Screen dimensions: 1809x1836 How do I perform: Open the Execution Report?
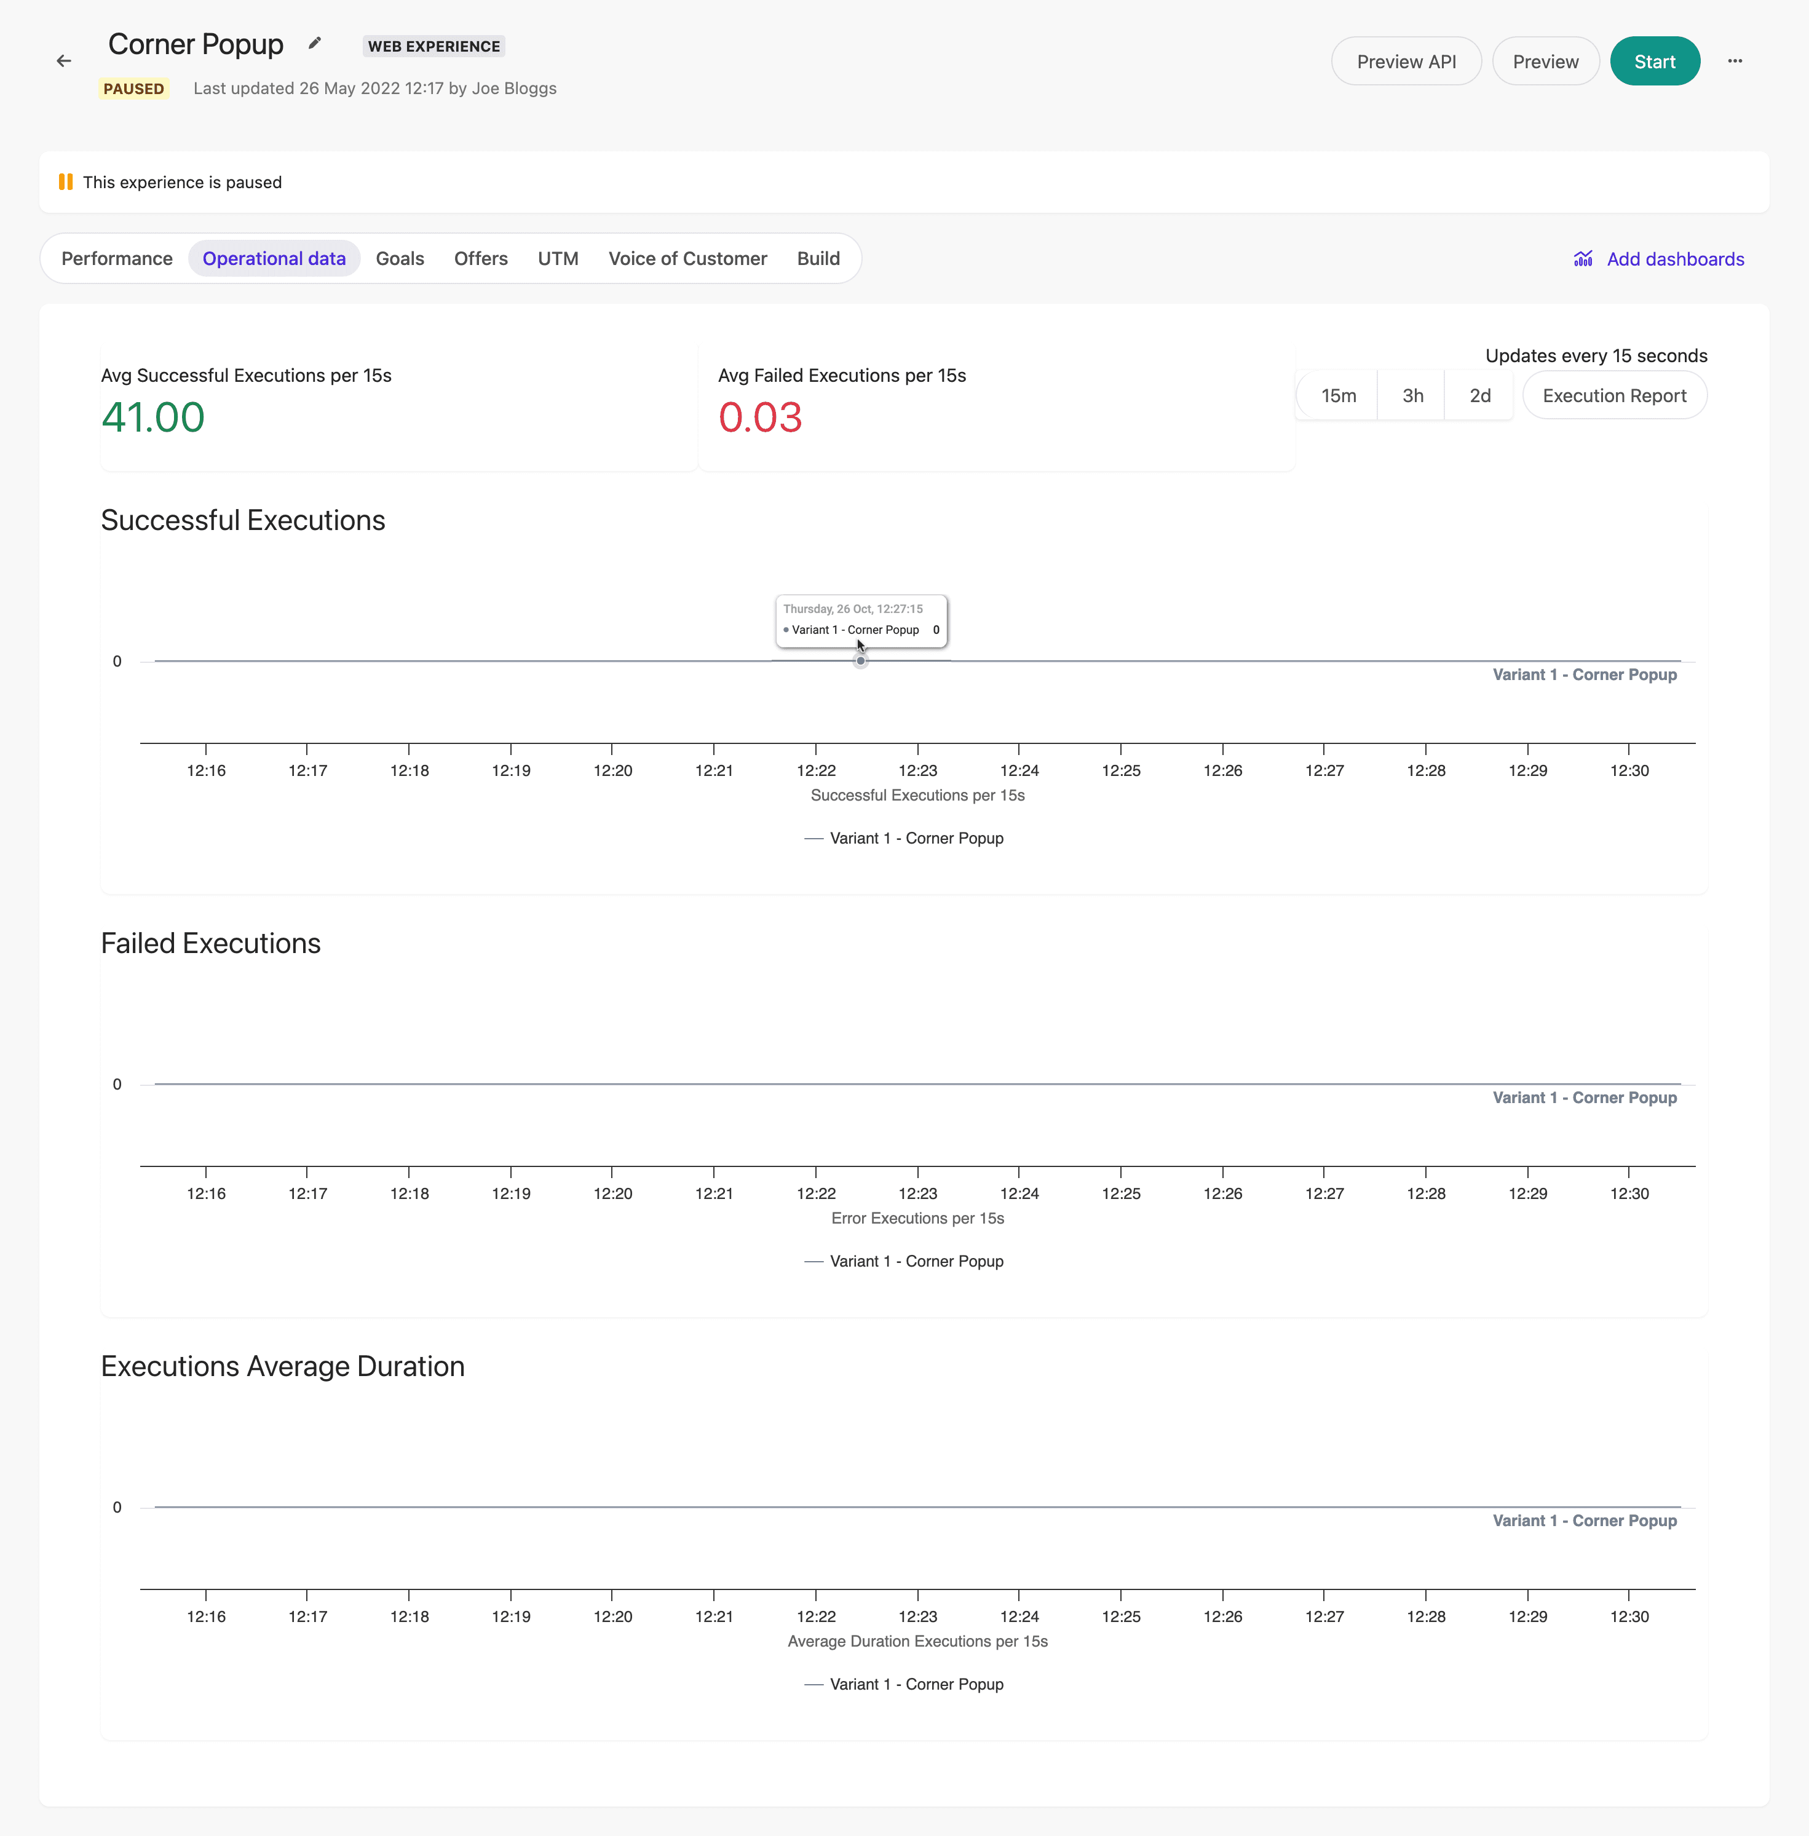pyautogui.click(x=1614, y=395)
